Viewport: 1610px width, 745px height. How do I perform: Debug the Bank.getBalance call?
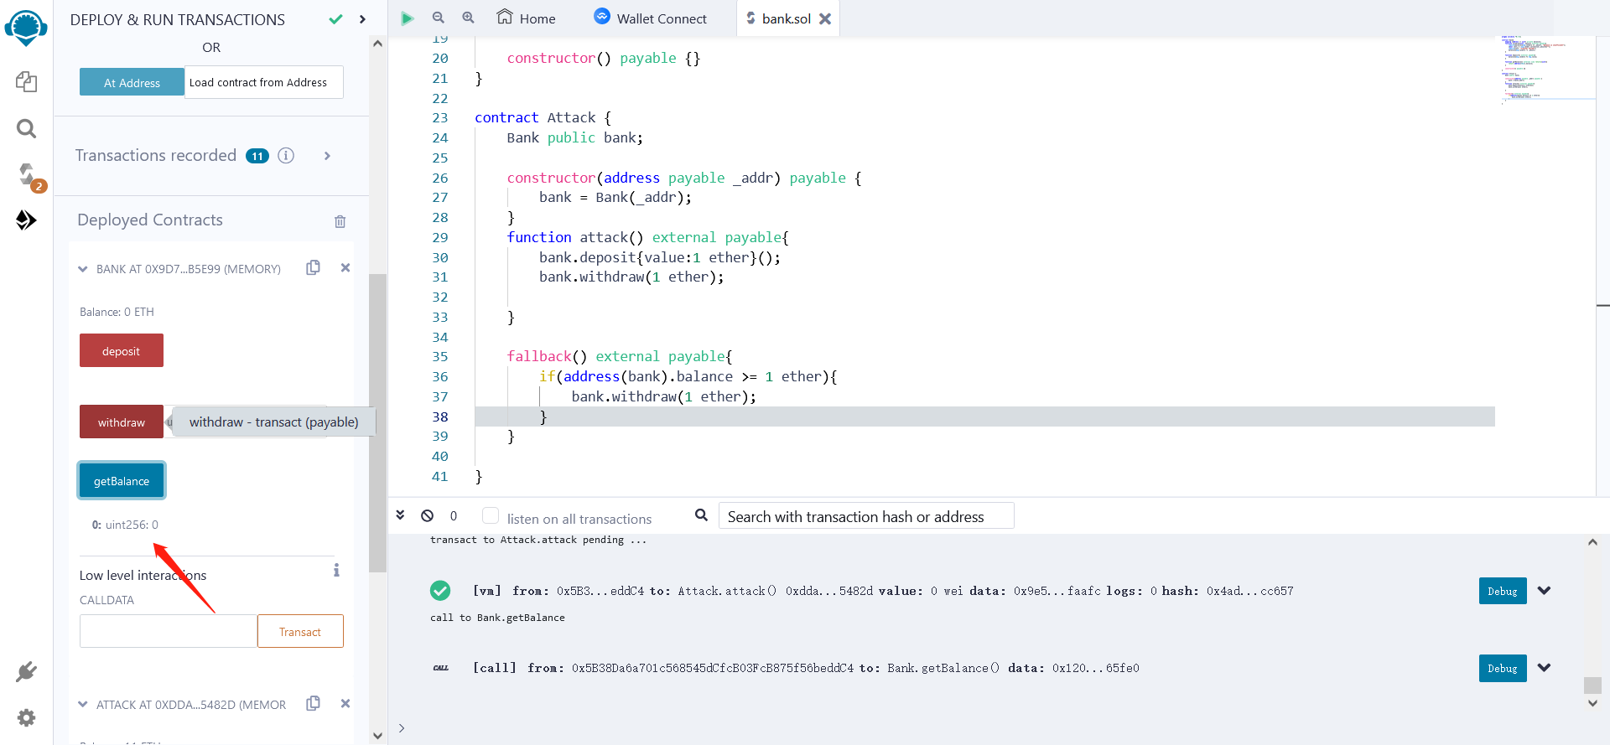click(x=1503, y=668)
